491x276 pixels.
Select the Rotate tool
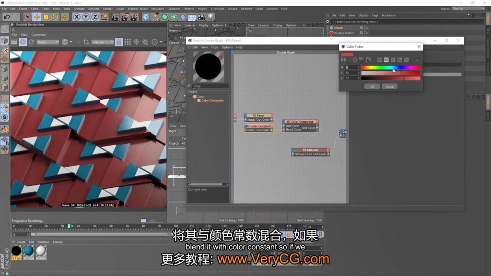pos(55,17)
